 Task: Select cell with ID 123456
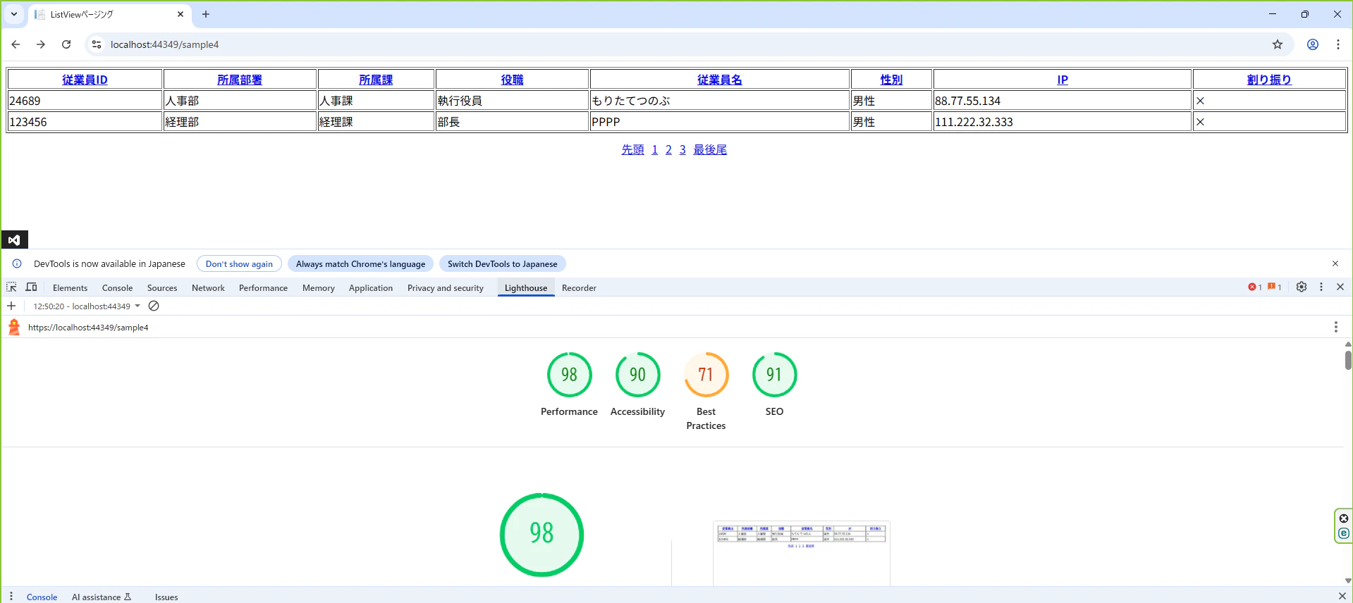(x=85, y=121)
